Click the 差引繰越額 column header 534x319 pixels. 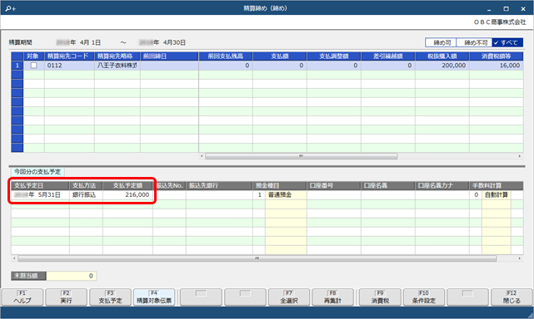point(388,56)
